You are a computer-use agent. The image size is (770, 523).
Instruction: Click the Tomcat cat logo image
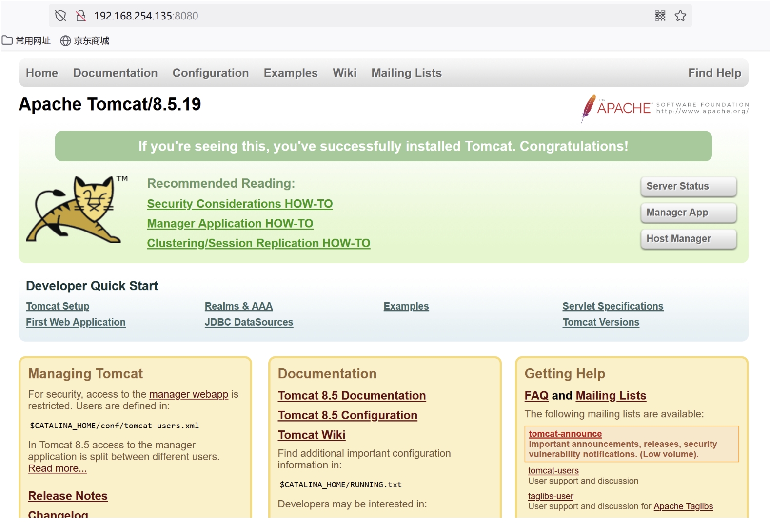coord(77,210)
